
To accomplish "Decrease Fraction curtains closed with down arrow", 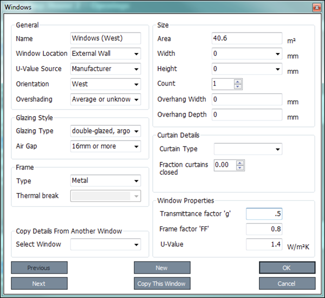I will (x=240, y=168).
